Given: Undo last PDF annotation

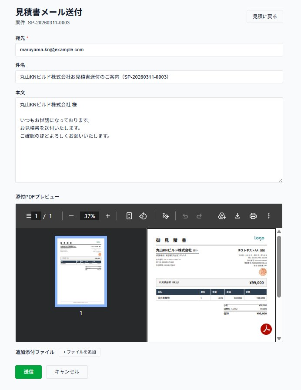Looking at the screenshot, I should pos(185,216).
